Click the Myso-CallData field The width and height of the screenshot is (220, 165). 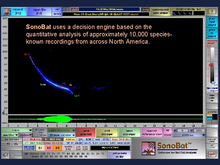tap(110, 148)
